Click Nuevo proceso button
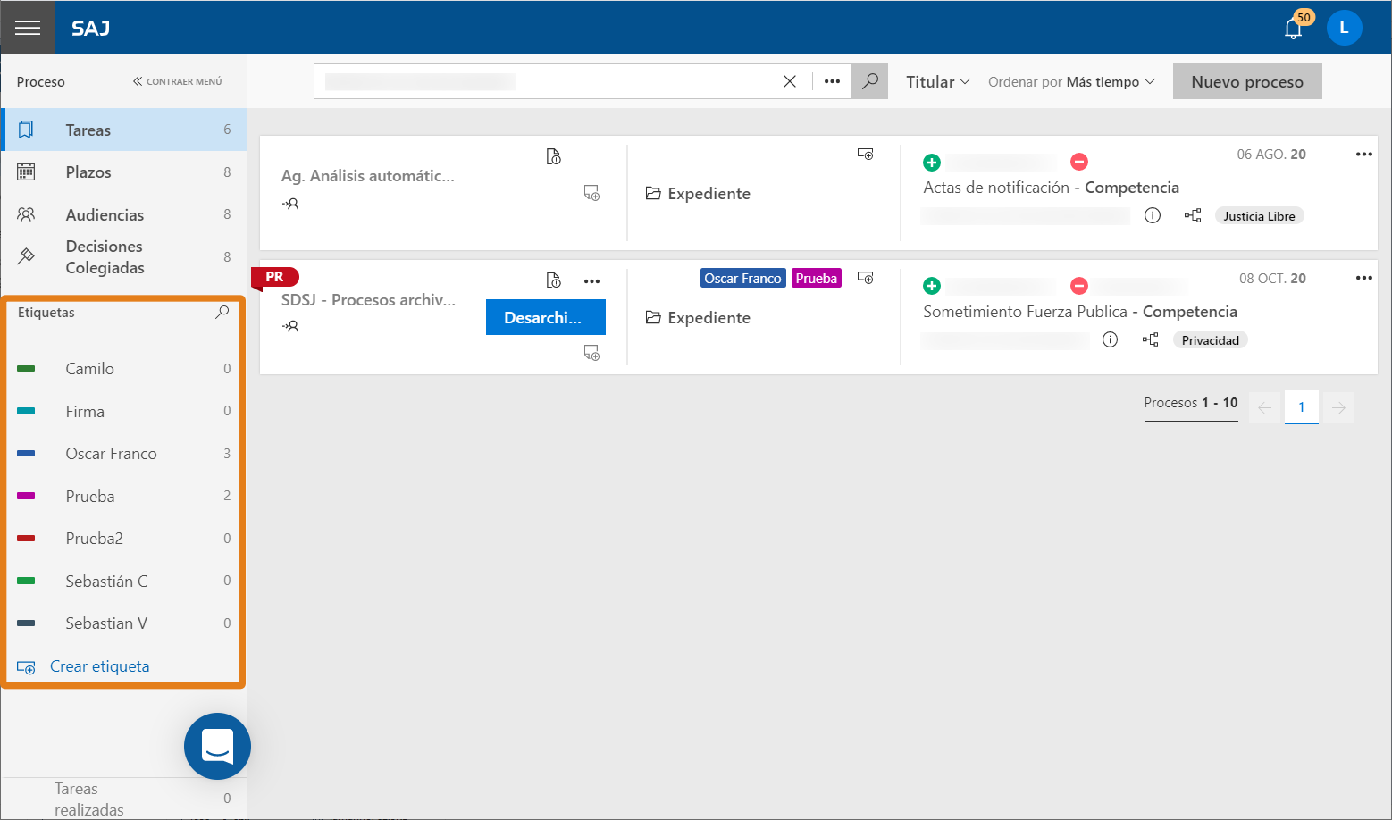The image size is (1392, 820). pyautogui.click(x=1247, y=81)
